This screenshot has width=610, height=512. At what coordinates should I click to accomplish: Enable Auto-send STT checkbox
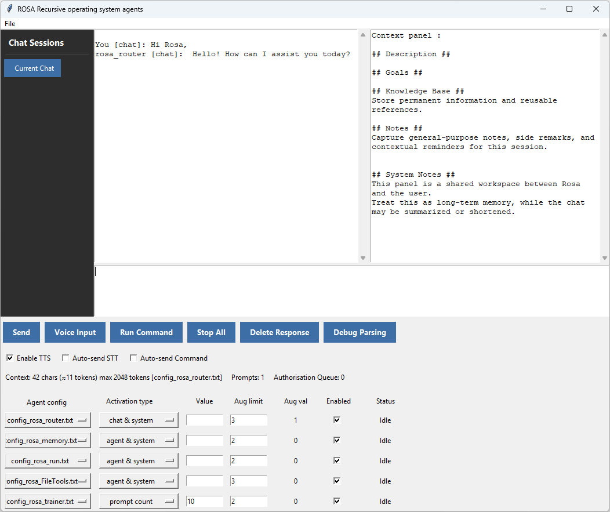click(66, 358)
